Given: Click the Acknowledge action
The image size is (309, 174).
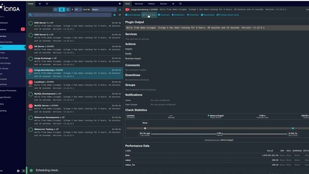Looking at the screenshot, I should click(133, 15).
